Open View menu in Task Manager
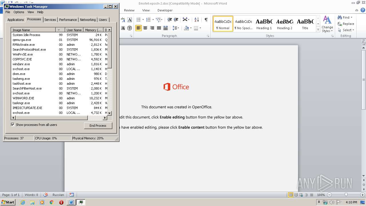This screenshot has height=206, width=366. [x=31, y=12]
